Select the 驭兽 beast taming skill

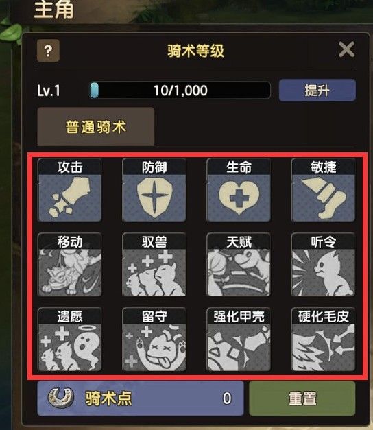click(154, 265)
